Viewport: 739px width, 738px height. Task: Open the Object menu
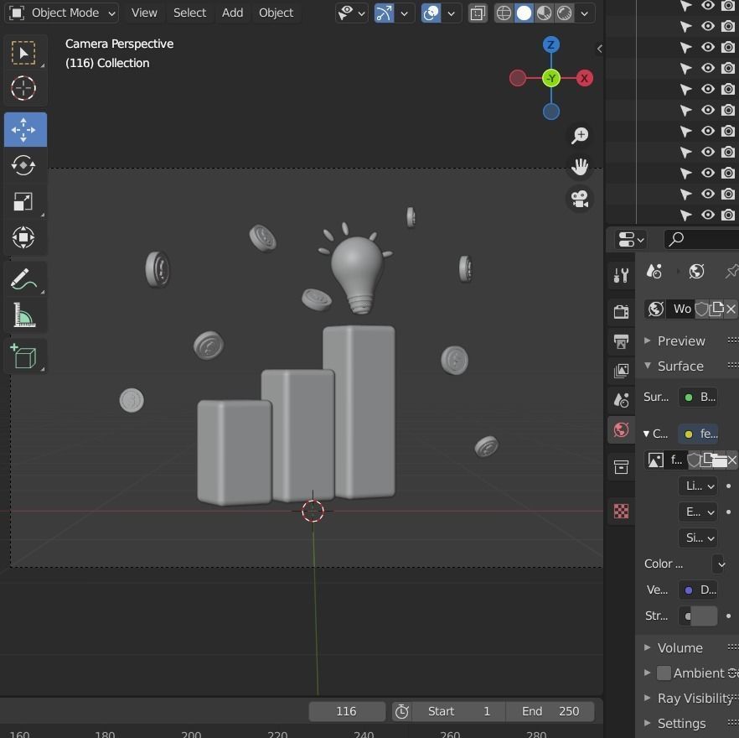(276, 13)
